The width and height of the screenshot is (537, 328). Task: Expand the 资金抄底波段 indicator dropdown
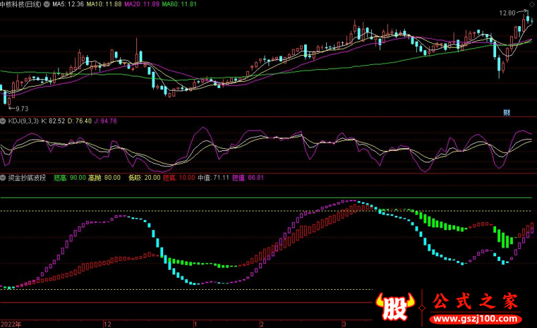(3, 178)
